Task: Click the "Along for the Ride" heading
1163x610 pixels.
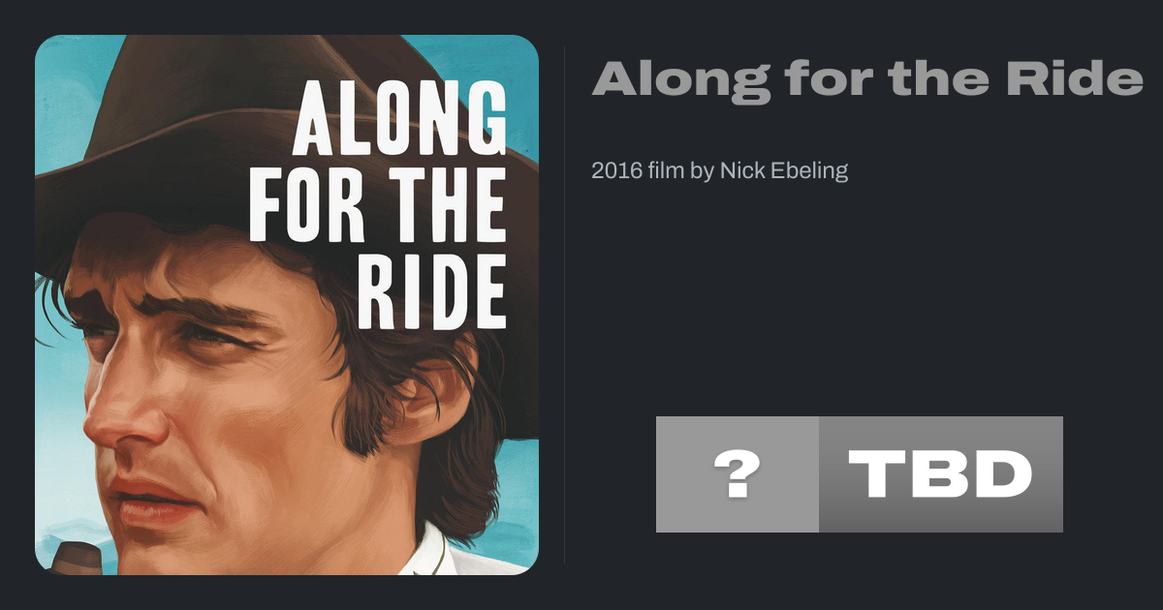Action: tap(867, 77)
